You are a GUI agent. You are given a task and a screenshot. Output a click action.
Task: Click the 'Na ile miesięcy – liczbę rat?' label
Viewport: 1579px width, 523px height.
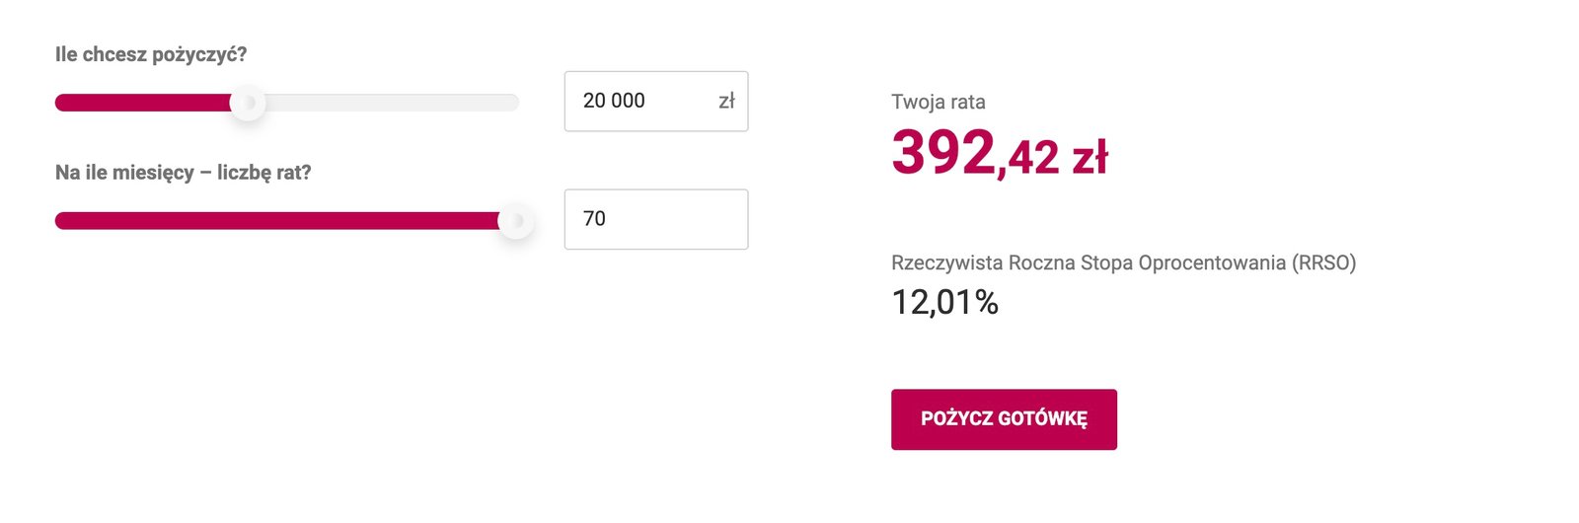click(184, 173)
